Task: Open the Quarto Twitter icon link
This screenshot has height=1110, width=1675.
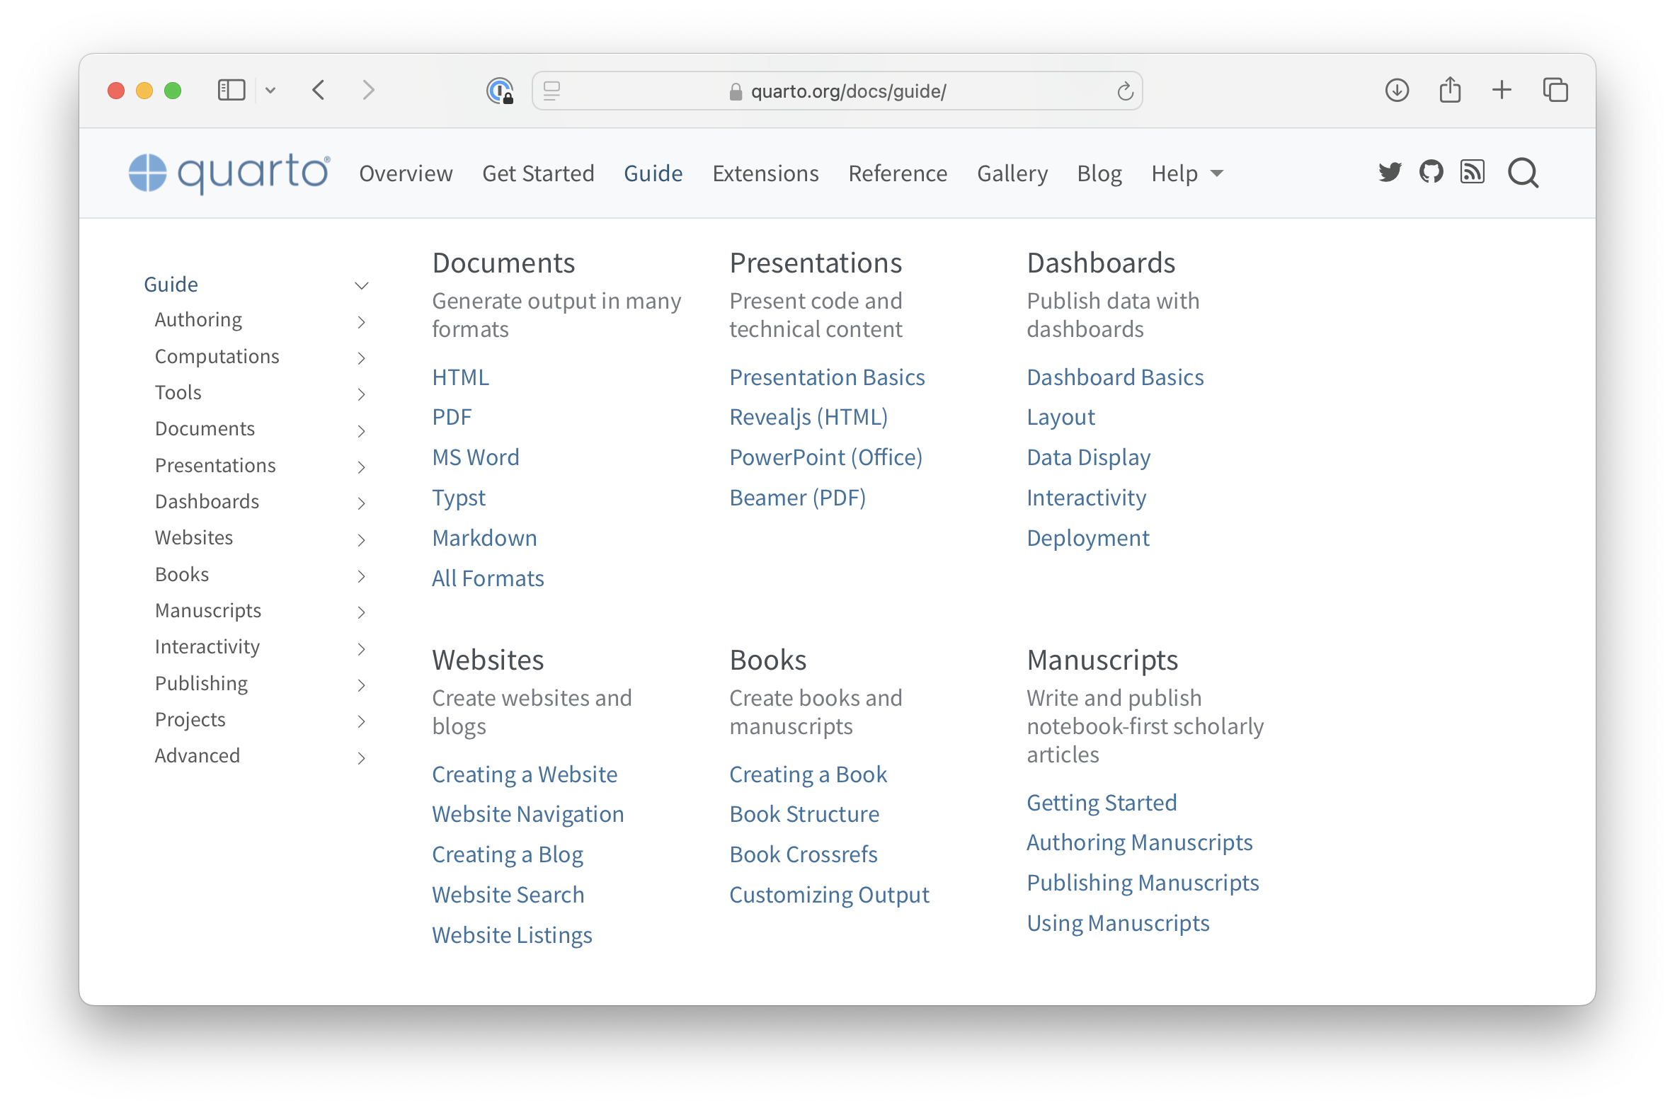Action: pyautogui.click(x=1390, y=172)
